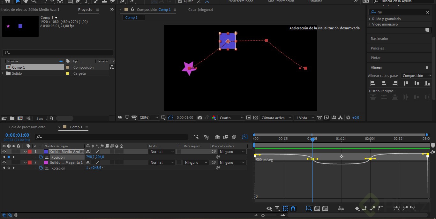Toggle the mask and shape path visibility
The image size is (436, 219).
click(x=170, y=118)
